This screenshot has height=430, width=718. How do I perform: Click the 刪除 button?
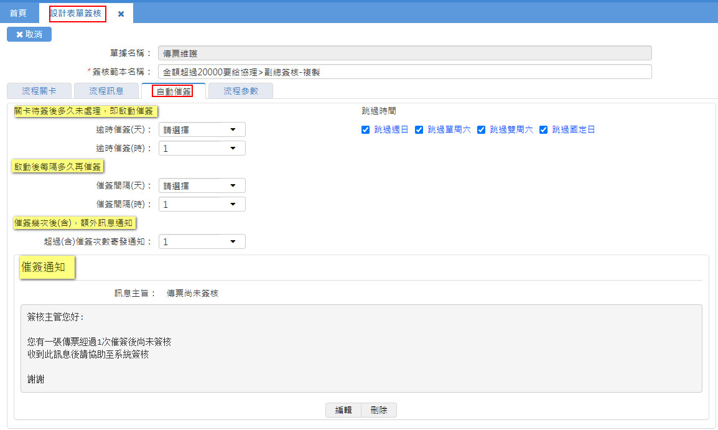(x=379, y=410)
